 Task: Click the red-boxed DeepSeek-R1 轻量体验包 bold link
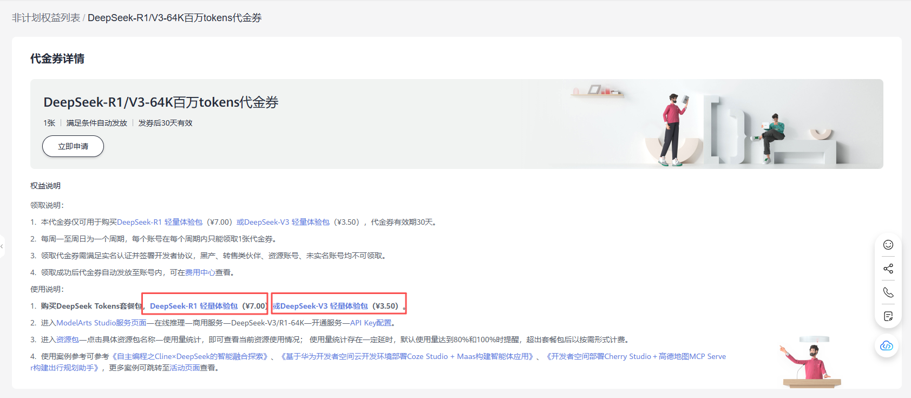[x=194, y=306]
